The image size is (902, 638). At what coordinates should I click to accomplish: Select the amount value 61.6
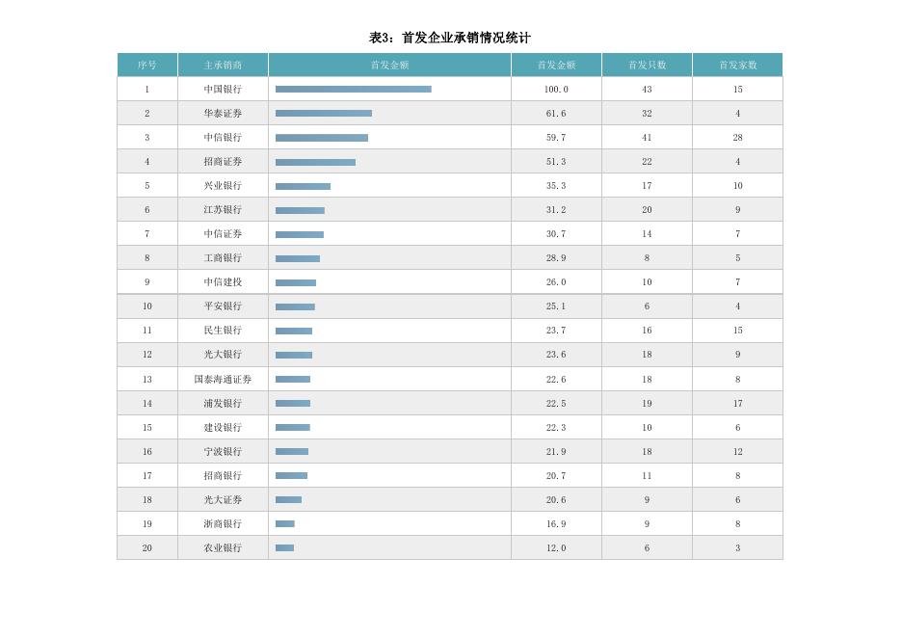point(556,114)
